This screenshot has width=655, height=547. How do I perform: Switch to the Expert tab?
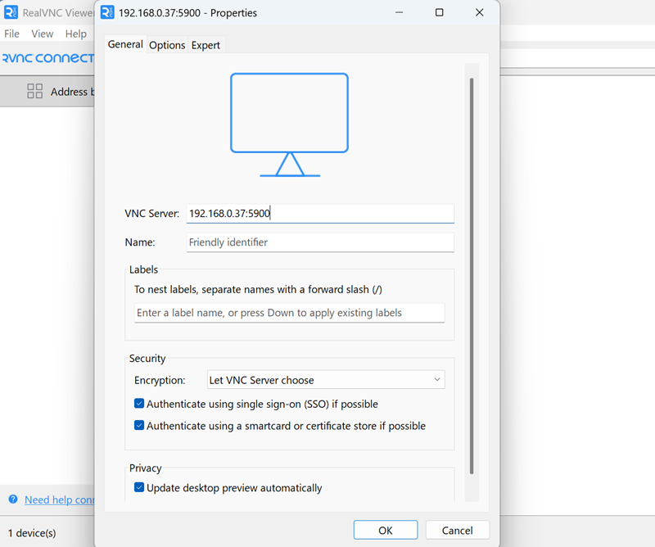(206, 45)
